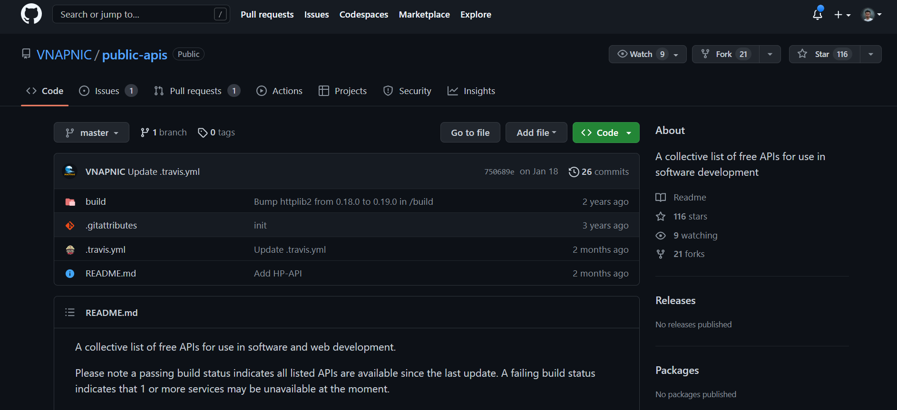Open the Packages heading link
This screenshot has width=897, height=410.
coord(677,370)
